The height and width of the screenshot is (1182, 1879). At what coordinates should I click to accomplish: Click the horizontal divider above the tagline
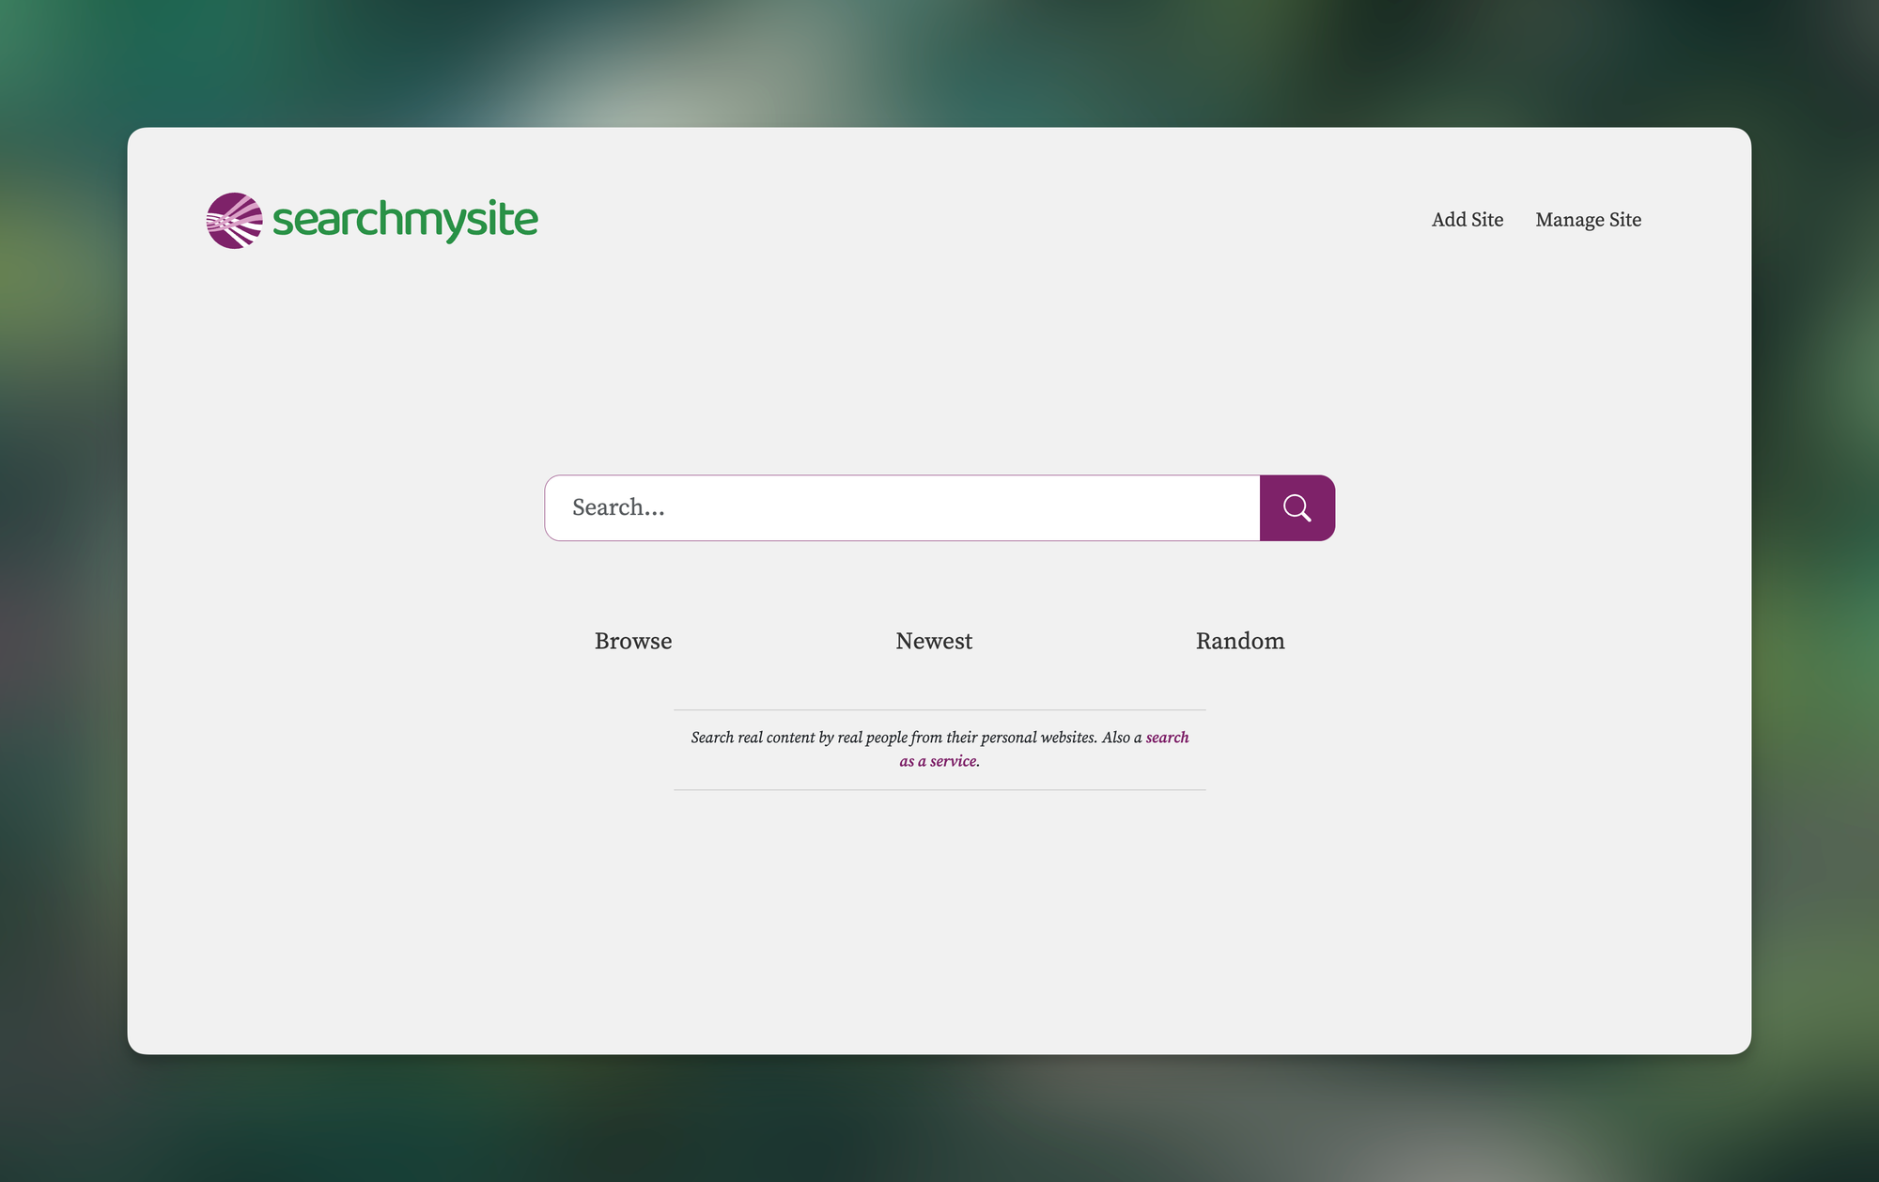[x=939, y=709]
